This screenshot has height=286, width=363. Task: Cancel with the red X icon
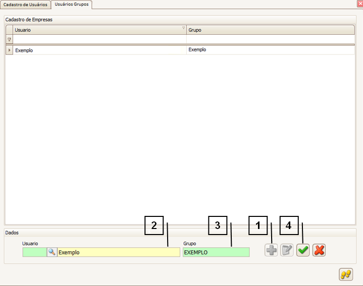319,250
